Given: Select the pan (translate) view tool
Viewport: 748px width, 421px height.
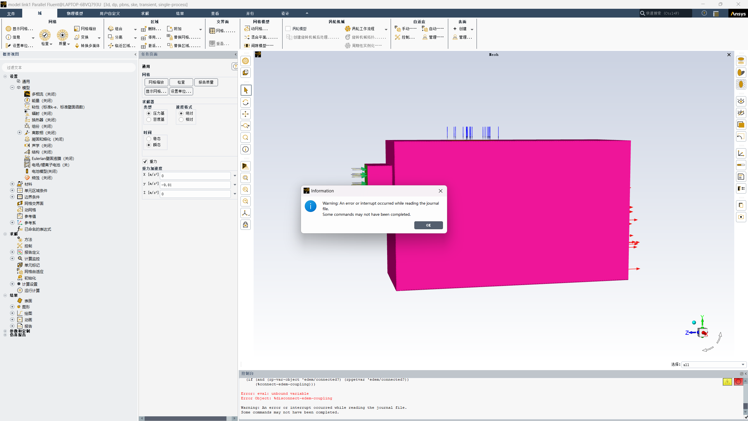Looking at the screenshot, I should pos(245,114).
